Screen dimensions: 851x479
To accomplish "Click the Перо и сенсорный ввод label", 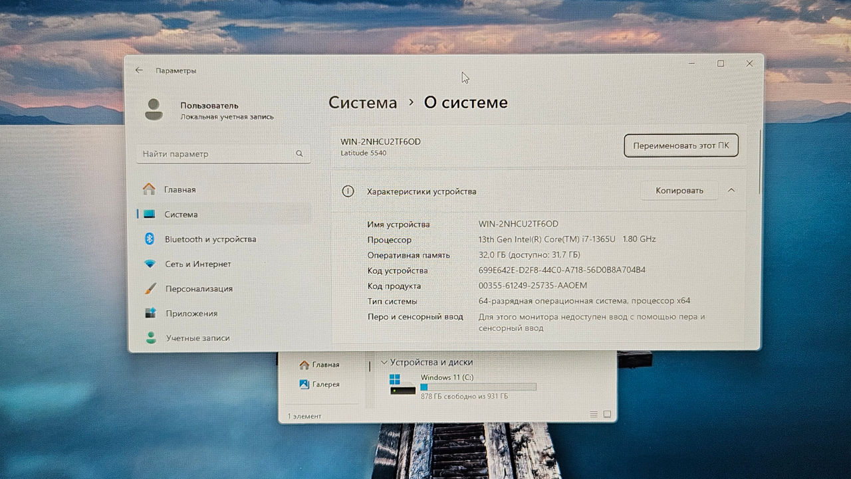I will click(415, 317).
